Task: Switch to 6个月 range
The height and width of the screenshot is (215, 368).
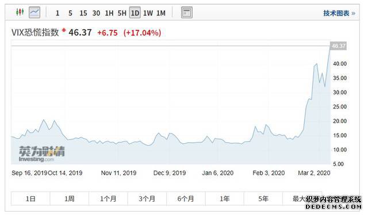Action: pos(186,198)
